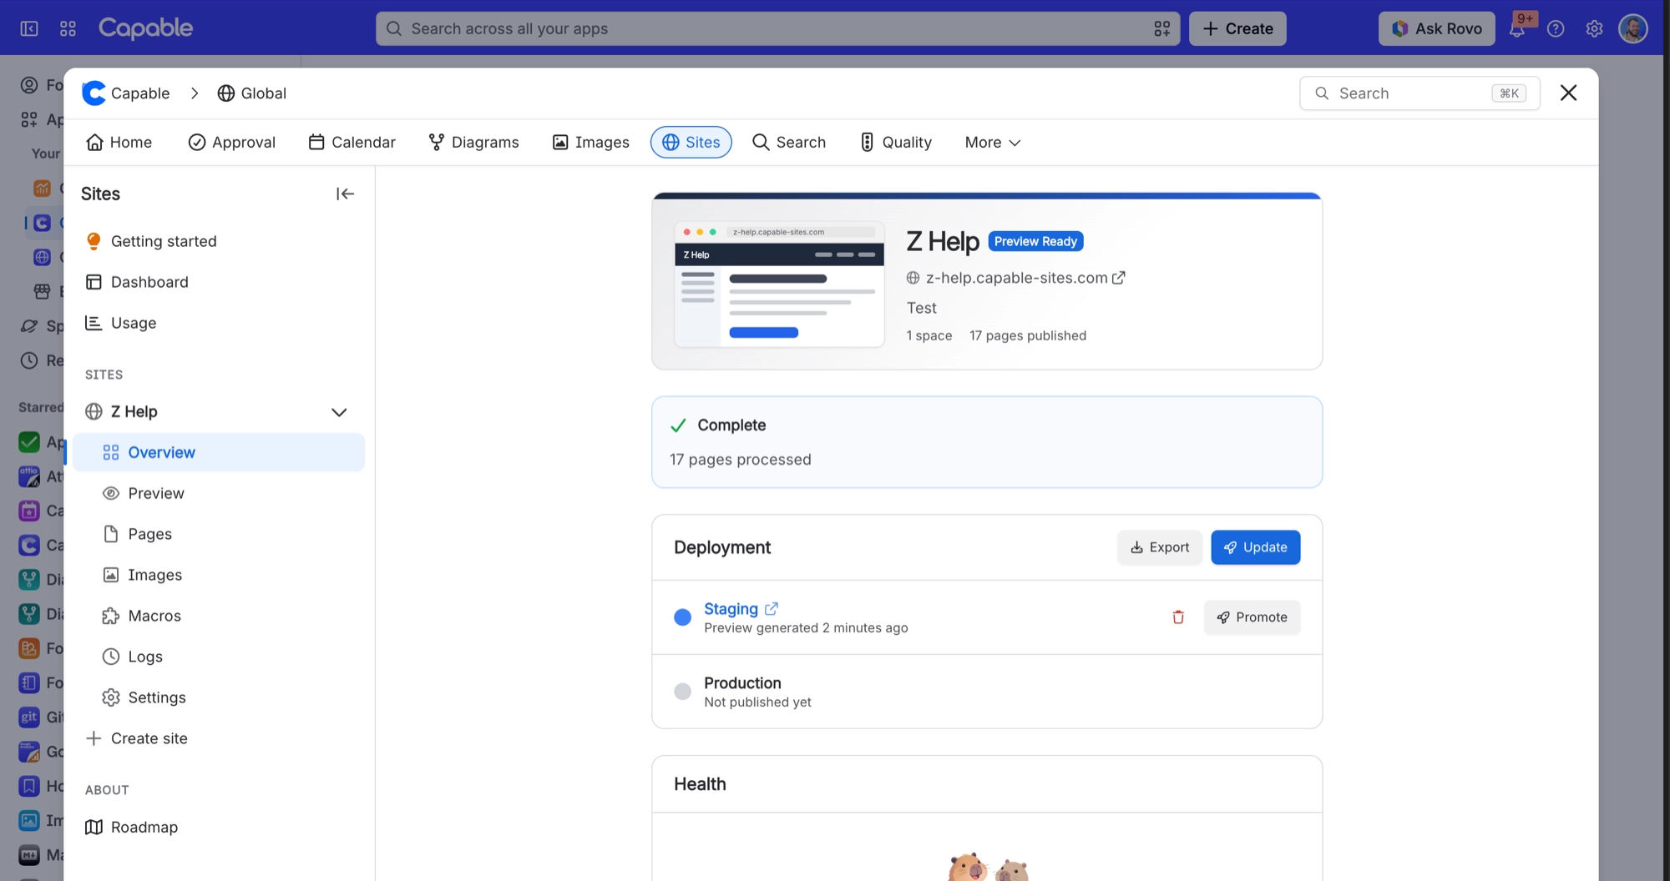Click the Global breadcrumb
The image size is (1670, 881).
[x=251, y=93]
